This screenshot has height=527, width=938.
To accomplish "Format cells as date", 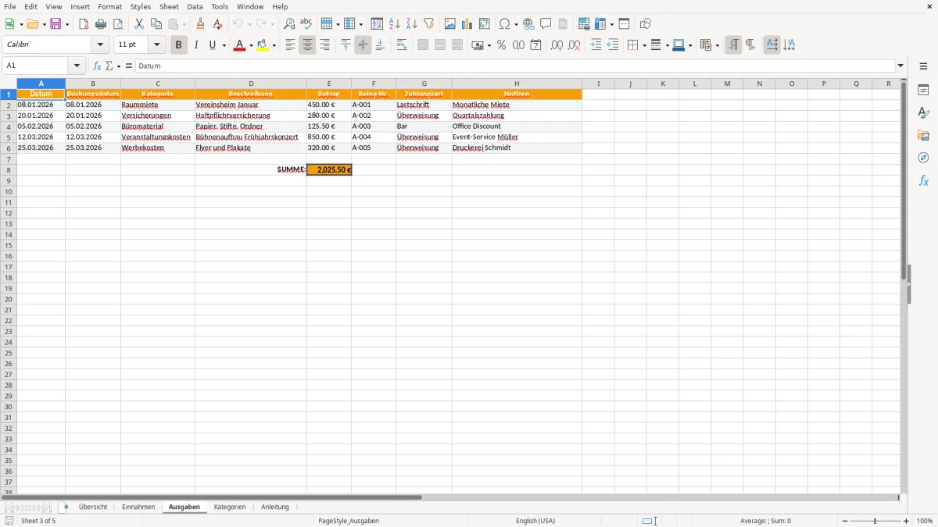I will pyautogui.click(x=536, y=45).
